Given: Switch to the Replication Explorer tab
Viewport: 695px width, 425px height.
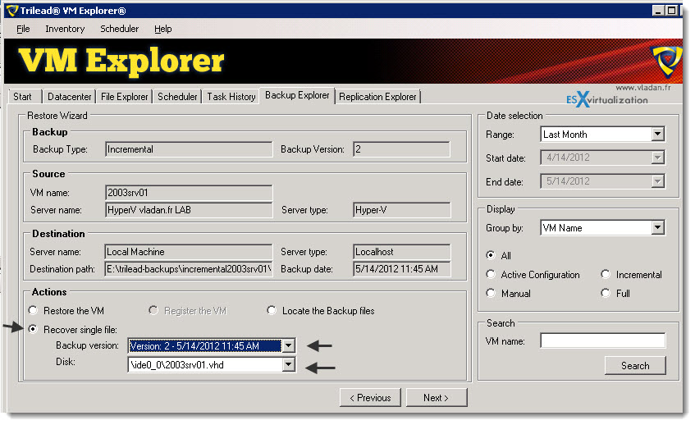Looking at the screenshot, I should coord(377,97).
